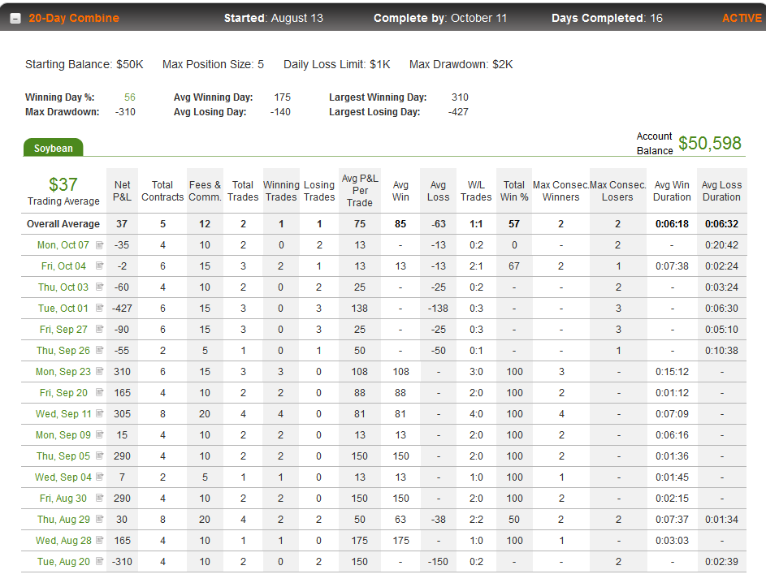Viewport: 766px width, 583px height.
Task: Click the ACTIVE status label
Action: [742, 18]
